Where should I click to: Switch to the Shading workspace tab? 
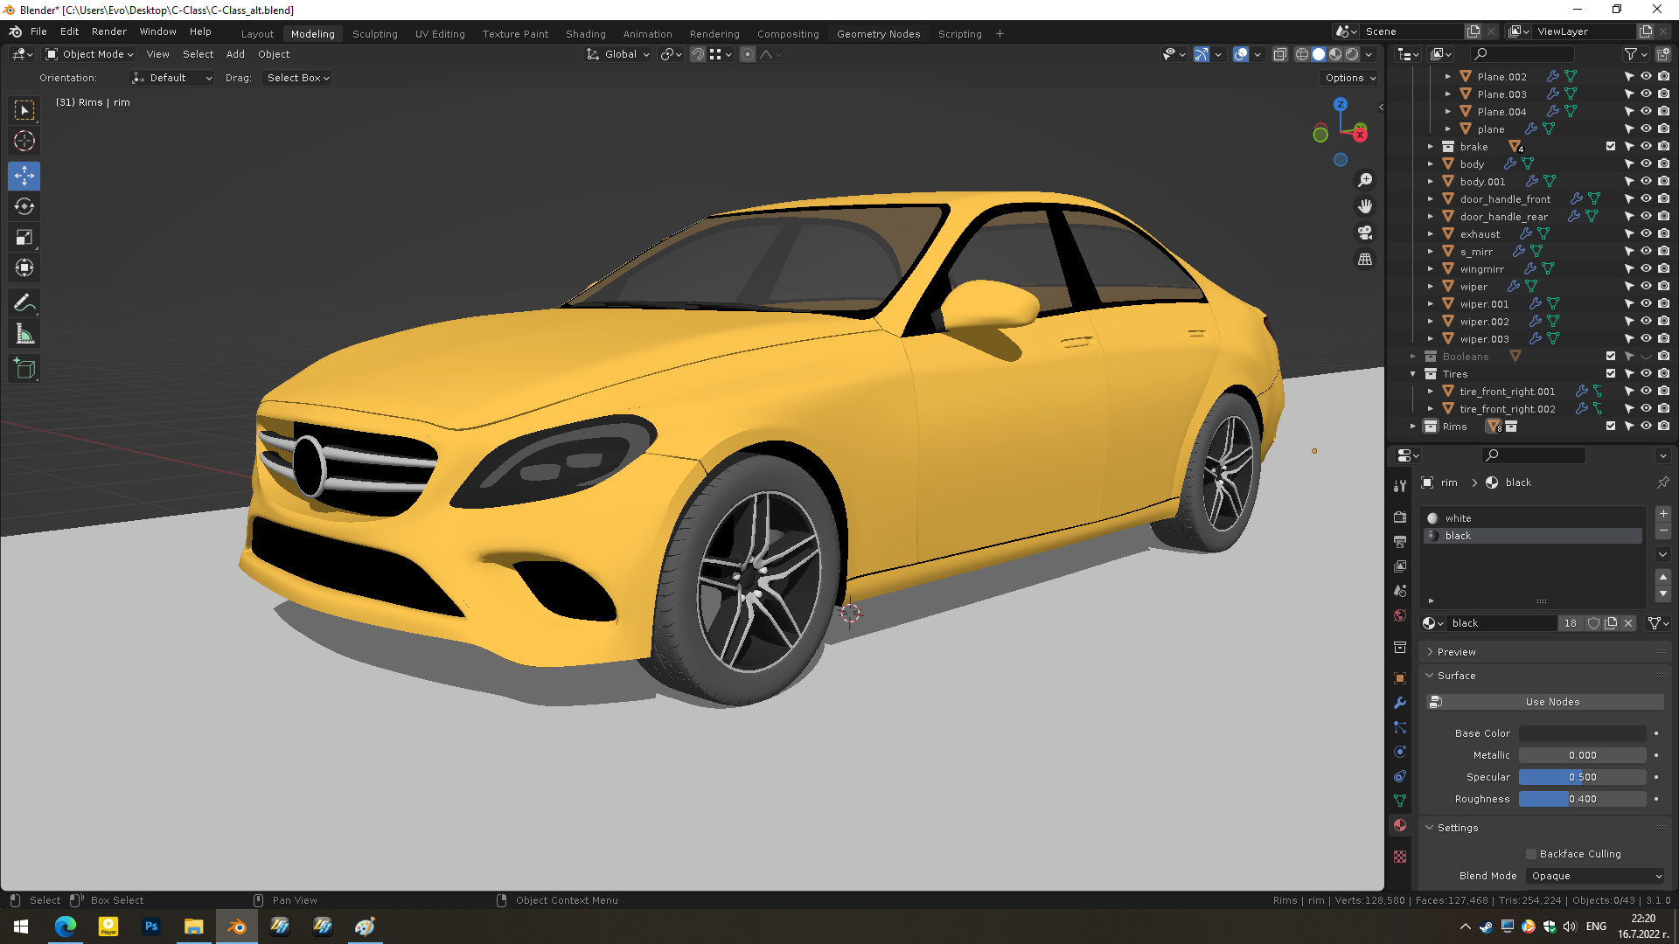tap(585, 34)
